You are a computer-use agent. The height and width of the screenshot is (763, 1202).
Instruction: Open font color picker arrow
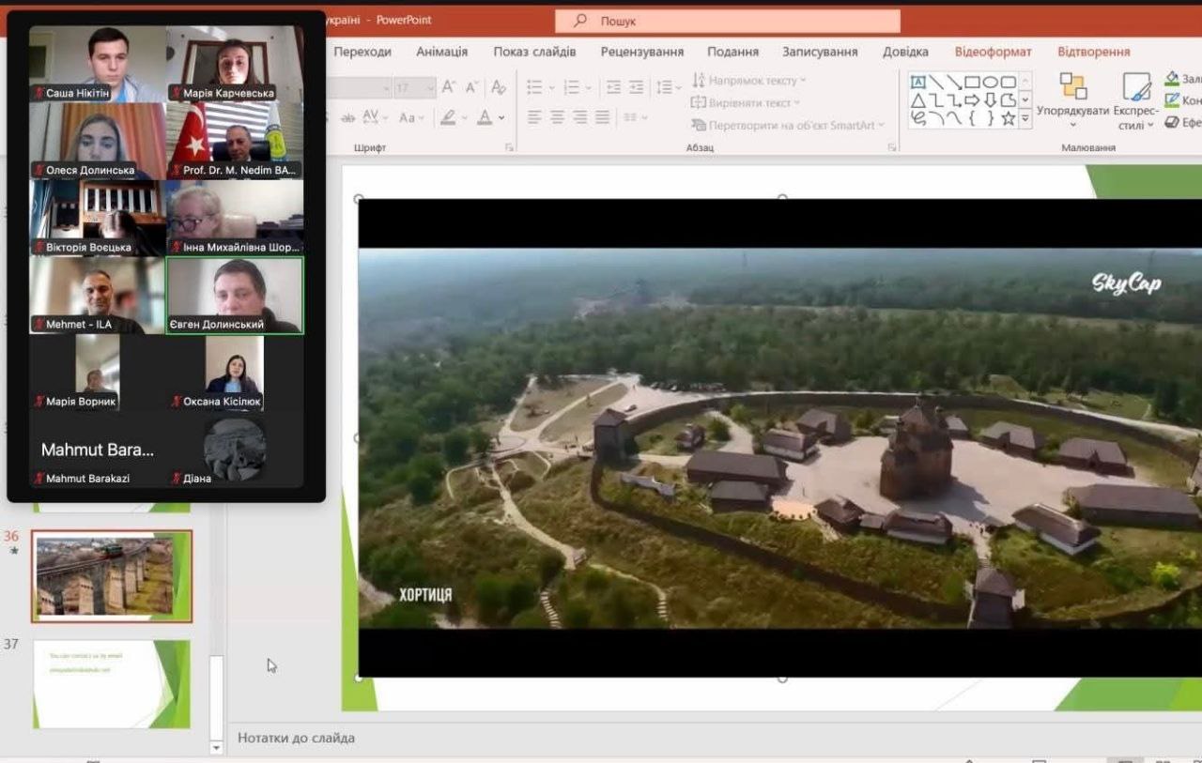point(501,118)
